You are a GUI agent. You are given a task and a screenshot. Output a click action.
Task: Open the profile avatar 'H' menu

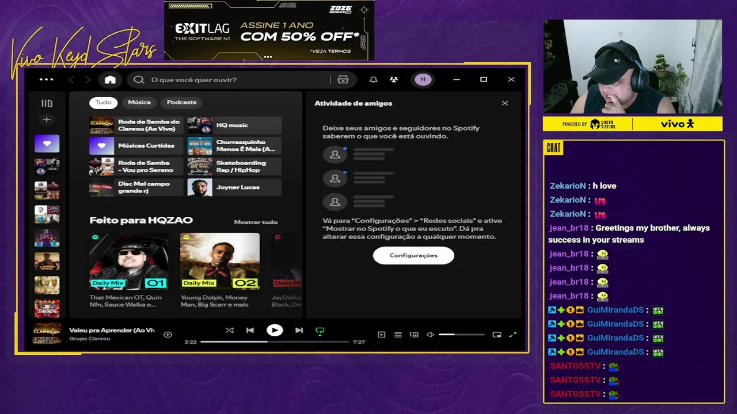click(x=423, y=79)
